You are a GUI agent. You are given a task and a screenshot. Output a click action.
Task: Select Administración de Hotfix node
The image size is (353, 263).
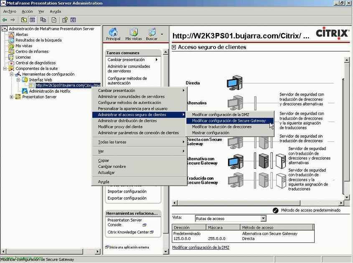50,91
